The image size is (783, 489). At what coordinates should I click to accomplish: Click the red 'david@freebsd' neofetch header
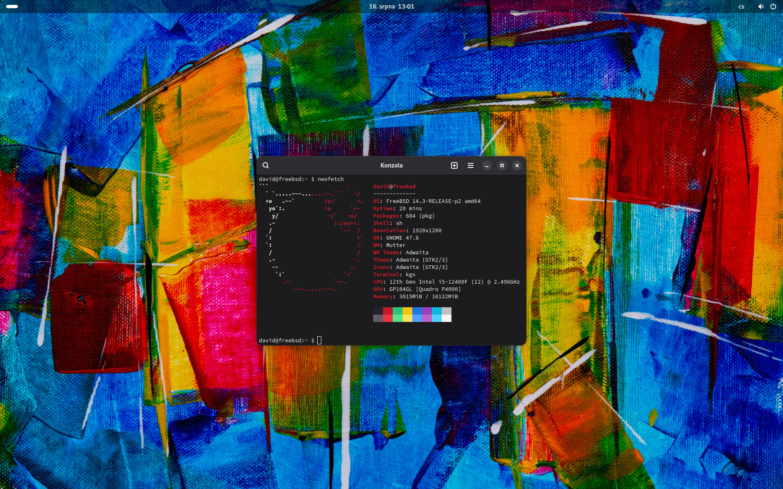(x=394, y=187)
